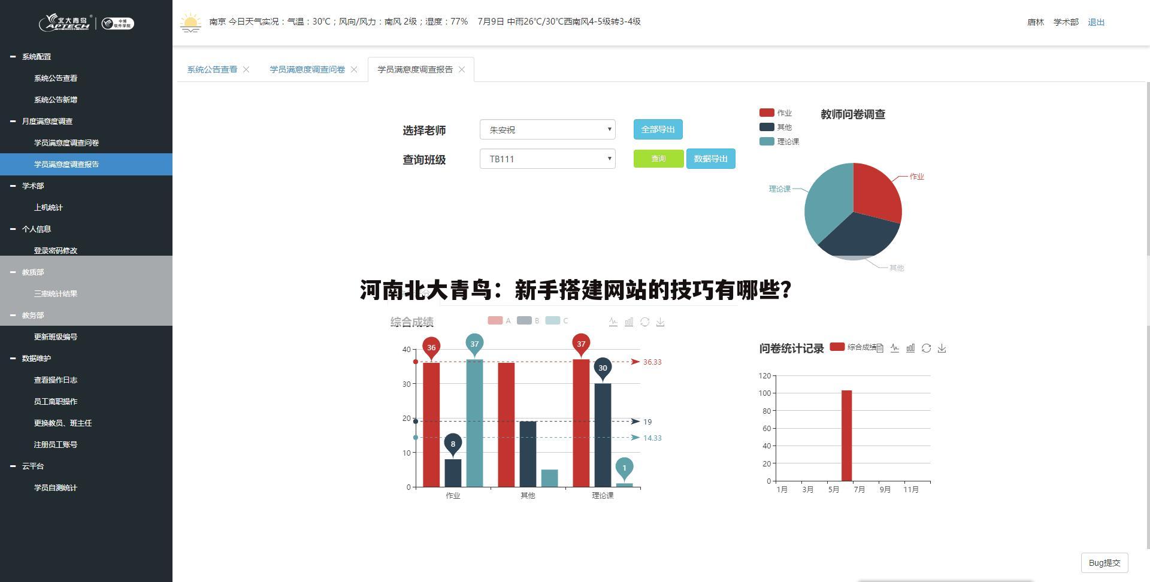
Task: Open the 选择老师 dropdown showing 朱安祝
Action: pos(547,129)
